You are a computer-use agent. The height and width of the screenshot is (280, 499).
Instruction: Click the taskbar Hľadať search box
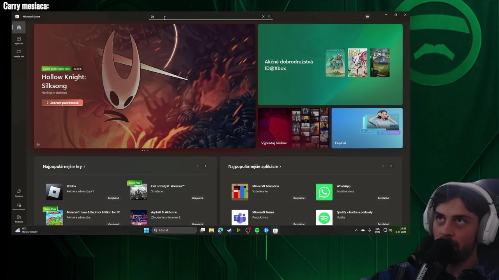point(174,230)
